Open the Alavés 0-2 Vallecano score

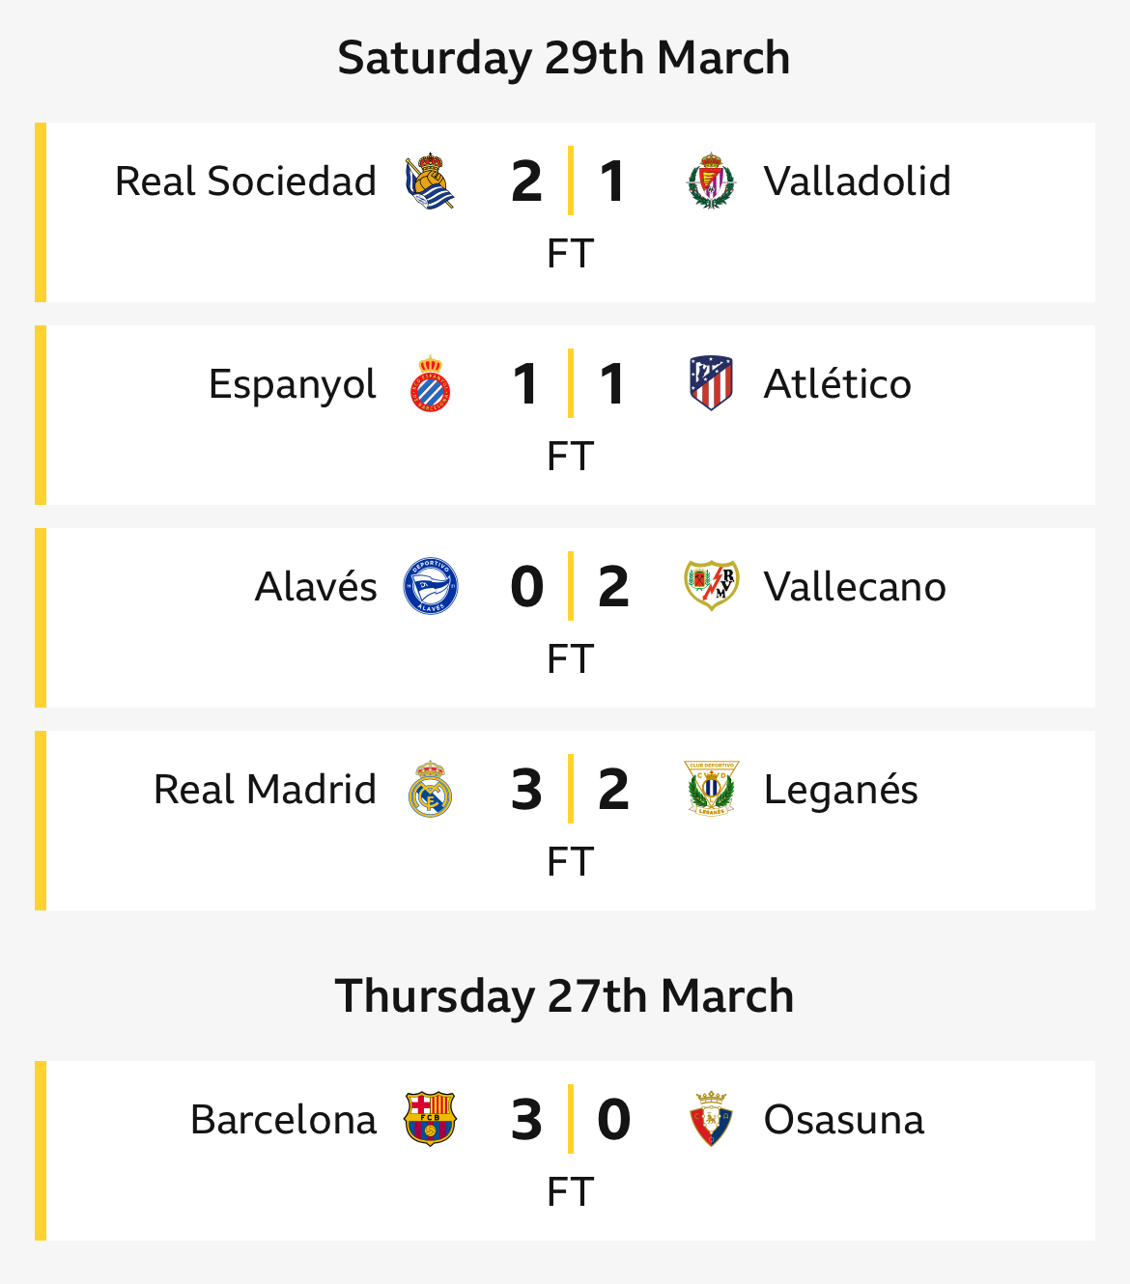point(570,587)
